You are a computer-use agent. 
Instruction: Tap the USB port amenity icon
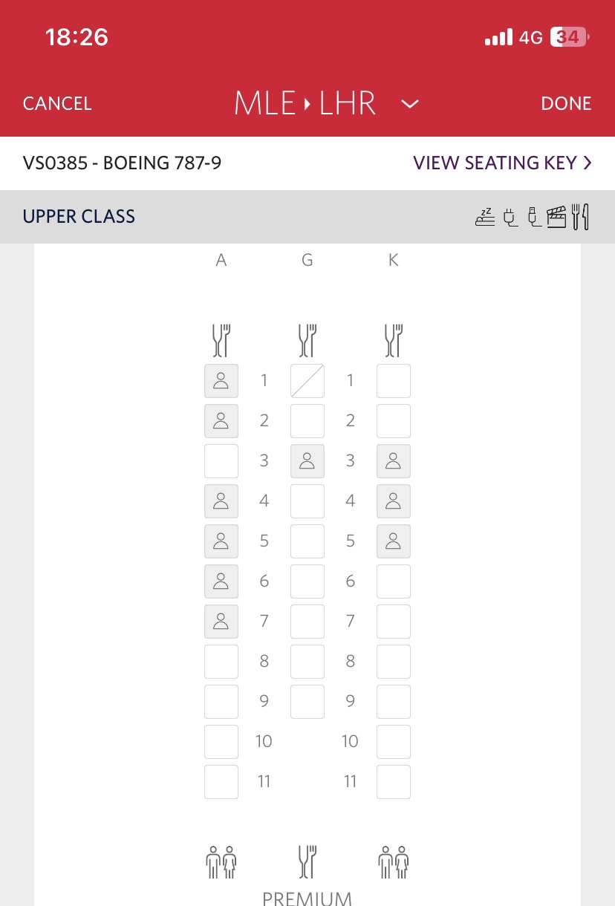coord(533,217)
